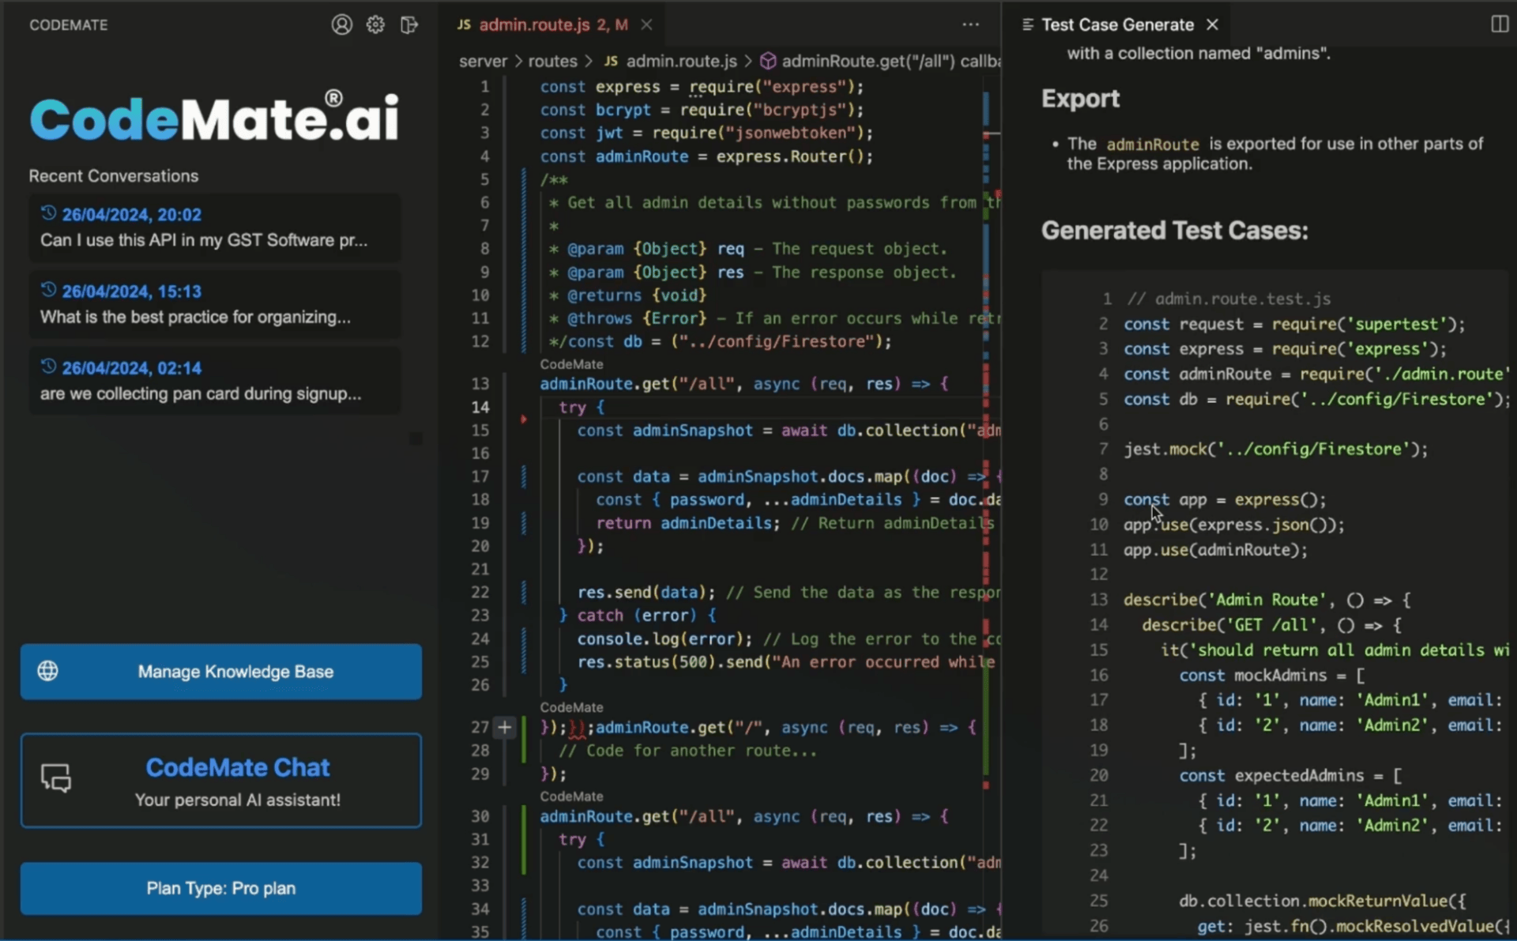Image resolution: width=1517 pixels, height=941 pixels.
Task: Click the chat bubbles icon in CodeMate Chat
Action: coord(56,778)
